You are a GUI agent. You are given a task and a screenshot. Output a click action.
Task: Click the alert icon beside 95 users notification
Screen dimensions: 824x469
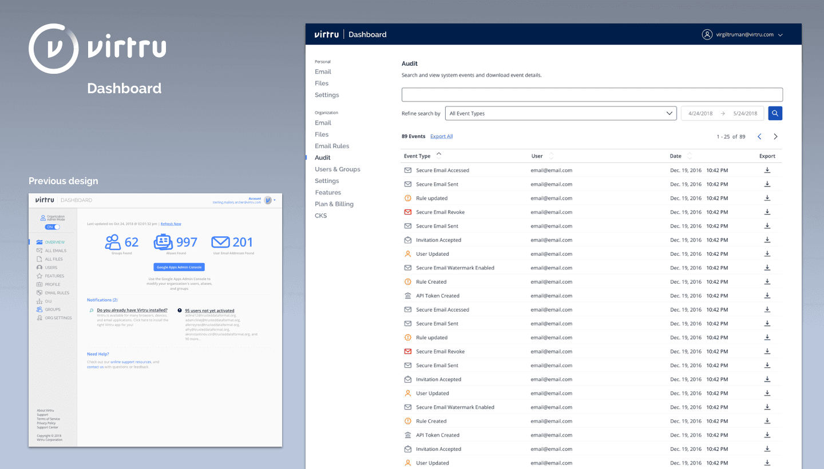pyautogui.click(x=180, y=311)
